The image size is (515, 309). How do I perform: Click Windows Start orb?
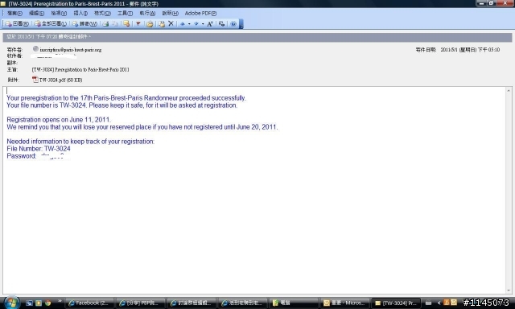(x=12, y=302)
